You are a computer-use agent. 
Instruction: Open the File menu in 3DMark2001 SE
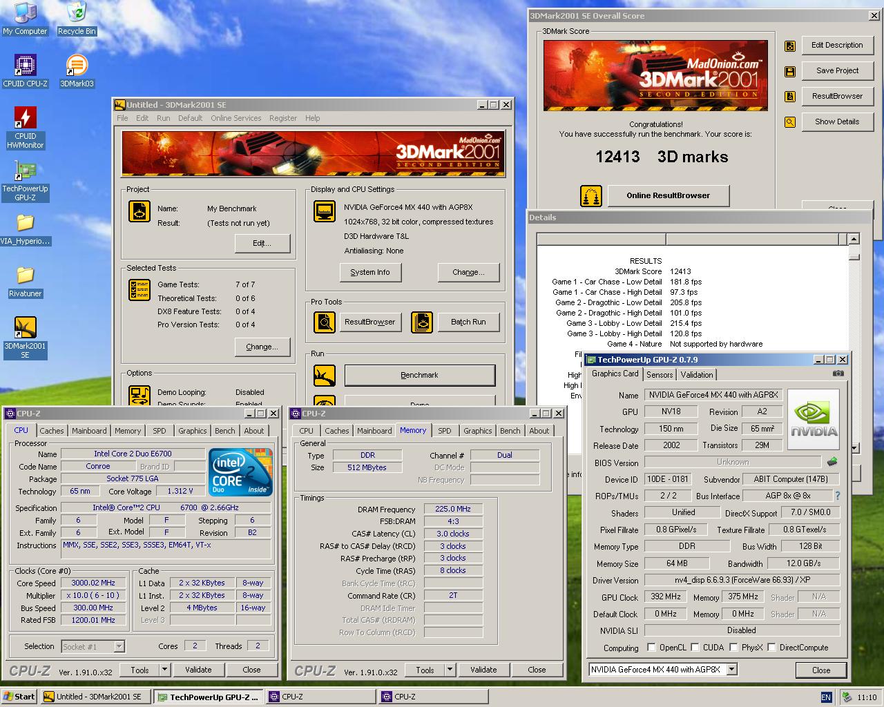tap(122, 118)
